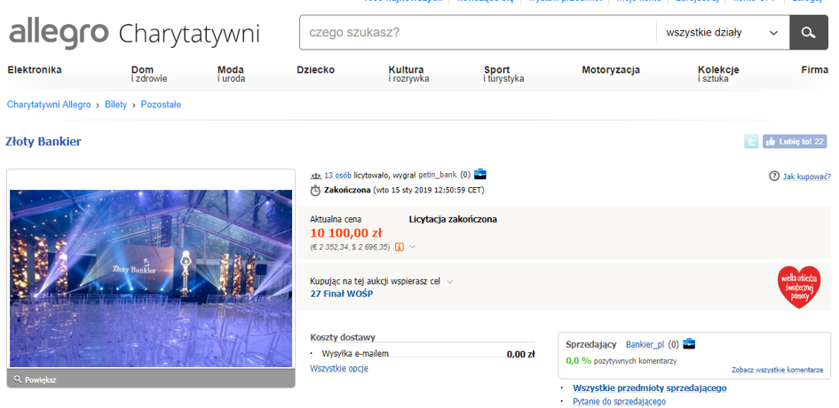Image resolution: width=839 pixels, height=408 pixels.
Task: Go to Bilety breadcrumb
Action: pyautogui.click(x=115, y=105)
